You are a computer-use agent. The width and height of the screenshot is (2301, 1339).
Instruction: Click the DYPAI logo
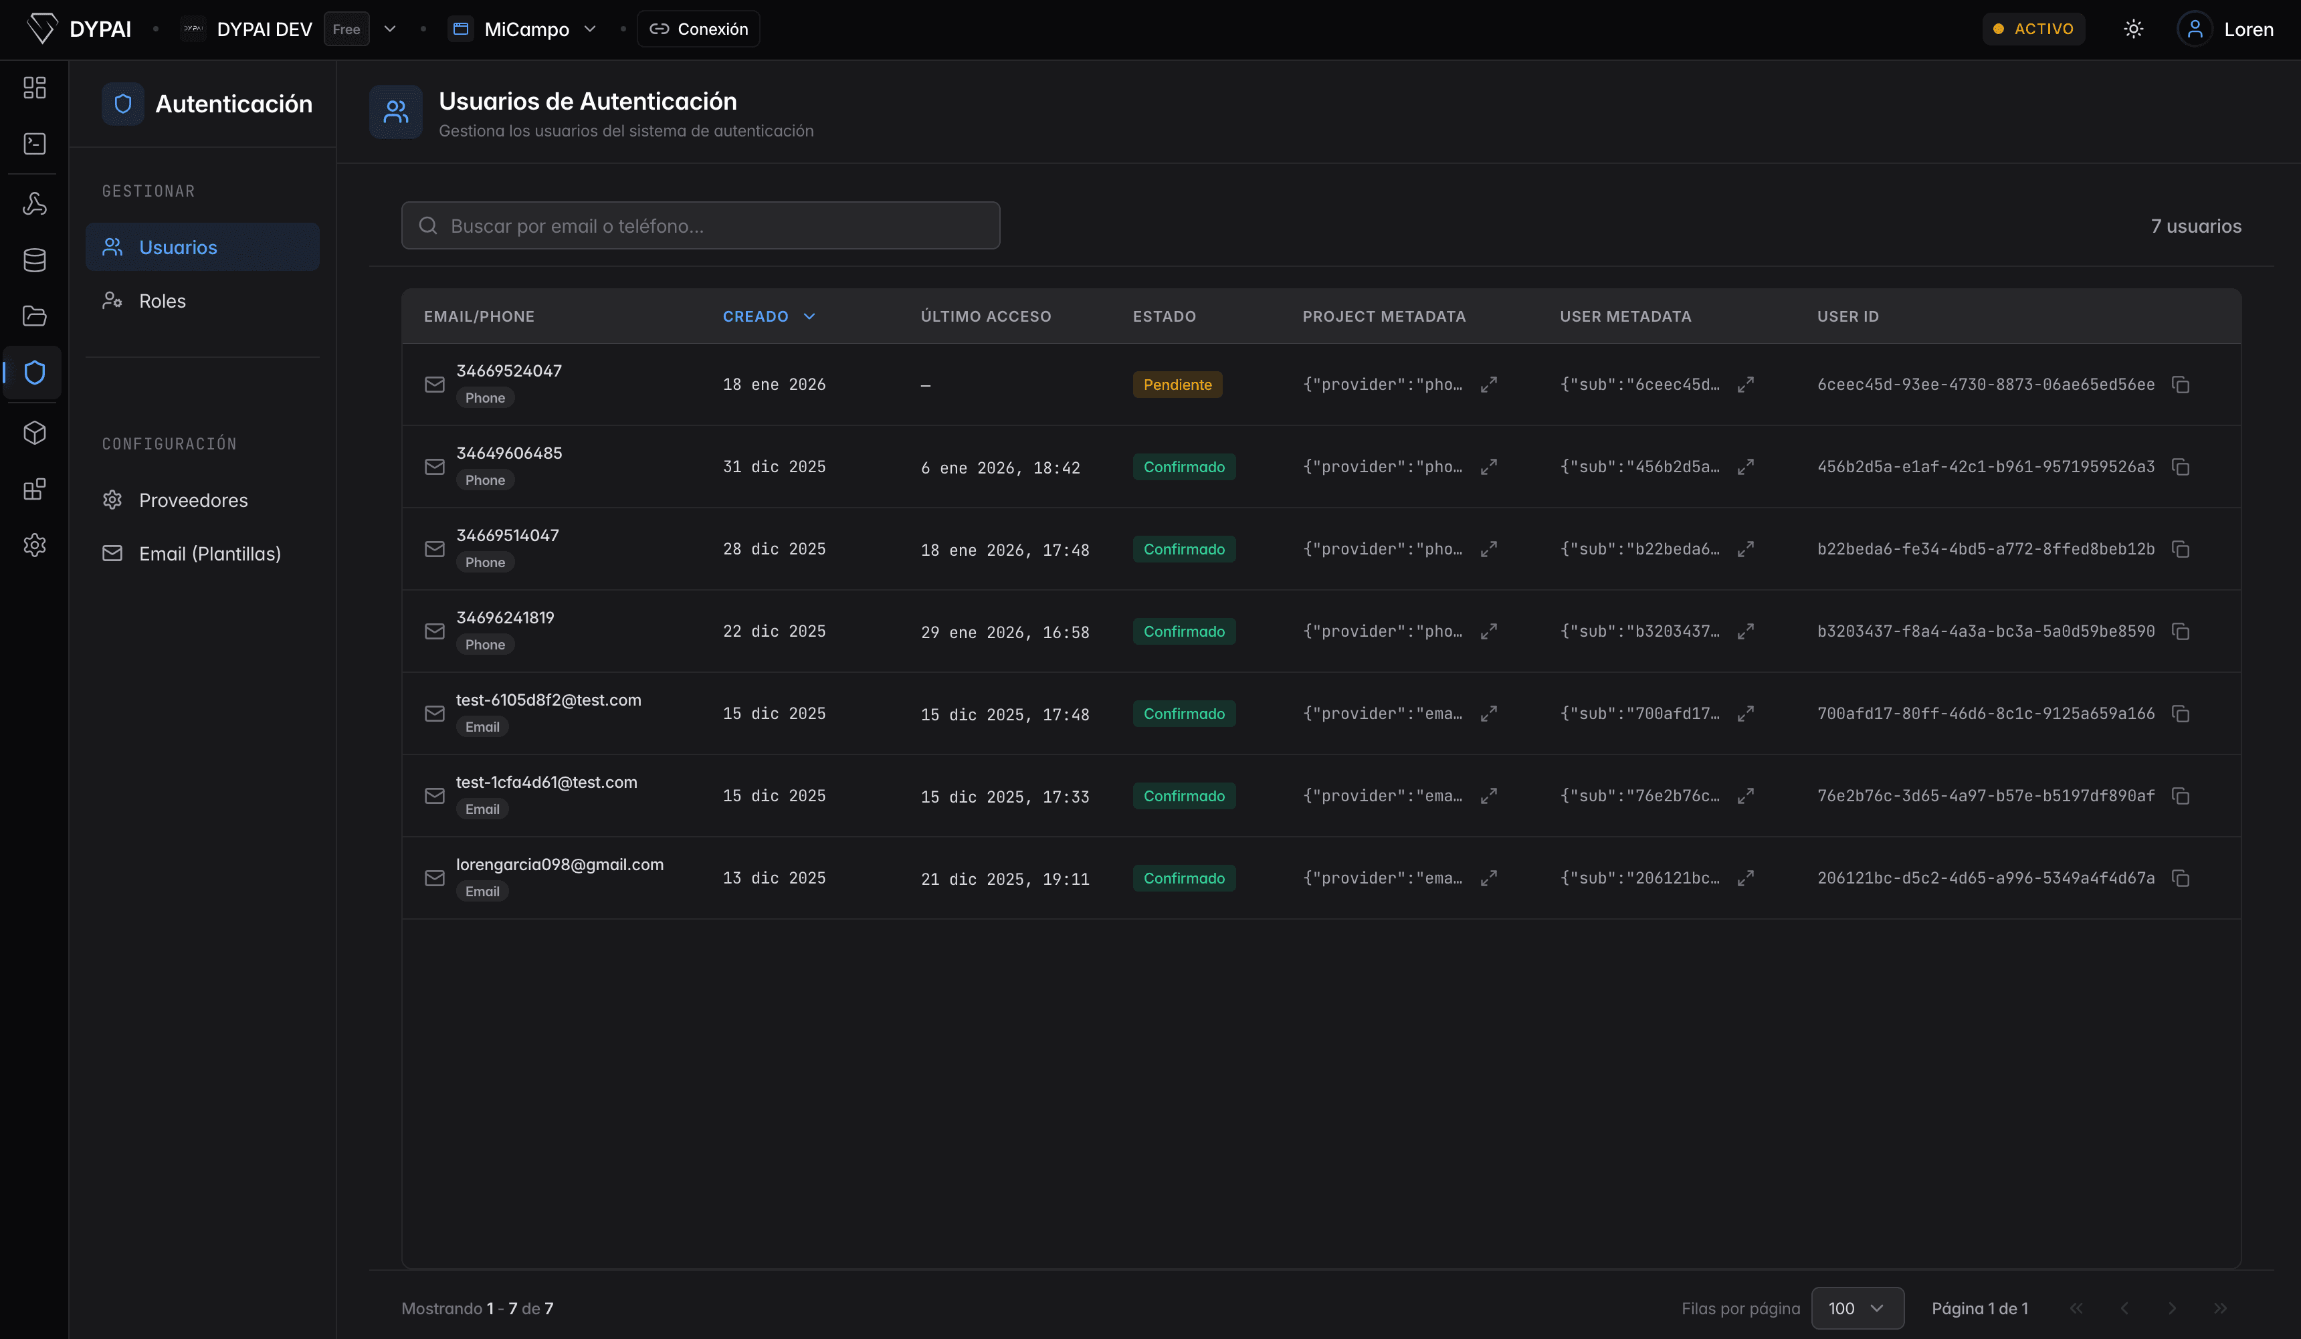pyautogui.click(x=80, y=29)
